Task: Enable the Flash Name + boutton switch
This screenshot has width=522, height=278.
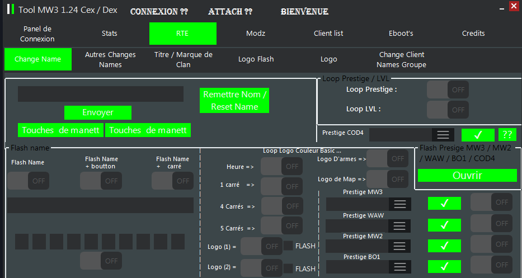Action: [101, 181]
